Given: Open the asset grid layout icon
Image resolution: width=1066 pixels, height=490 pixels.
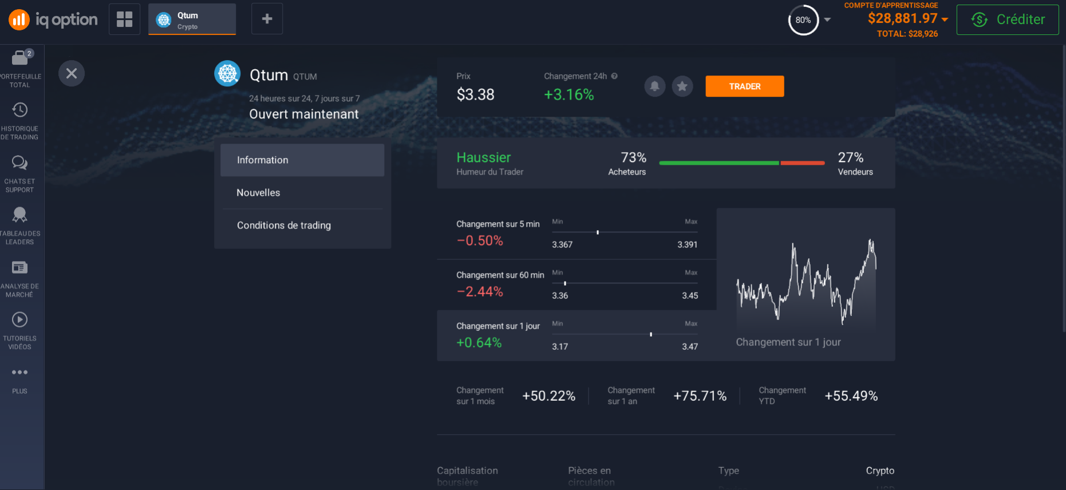Looking at the screenshot, I should coord(124,19).
